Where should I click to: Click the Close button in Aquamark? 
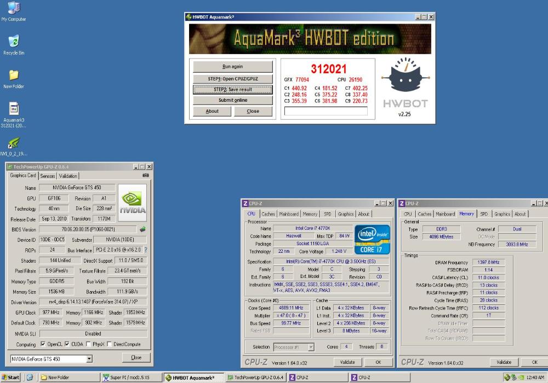(x=253, y=111)
